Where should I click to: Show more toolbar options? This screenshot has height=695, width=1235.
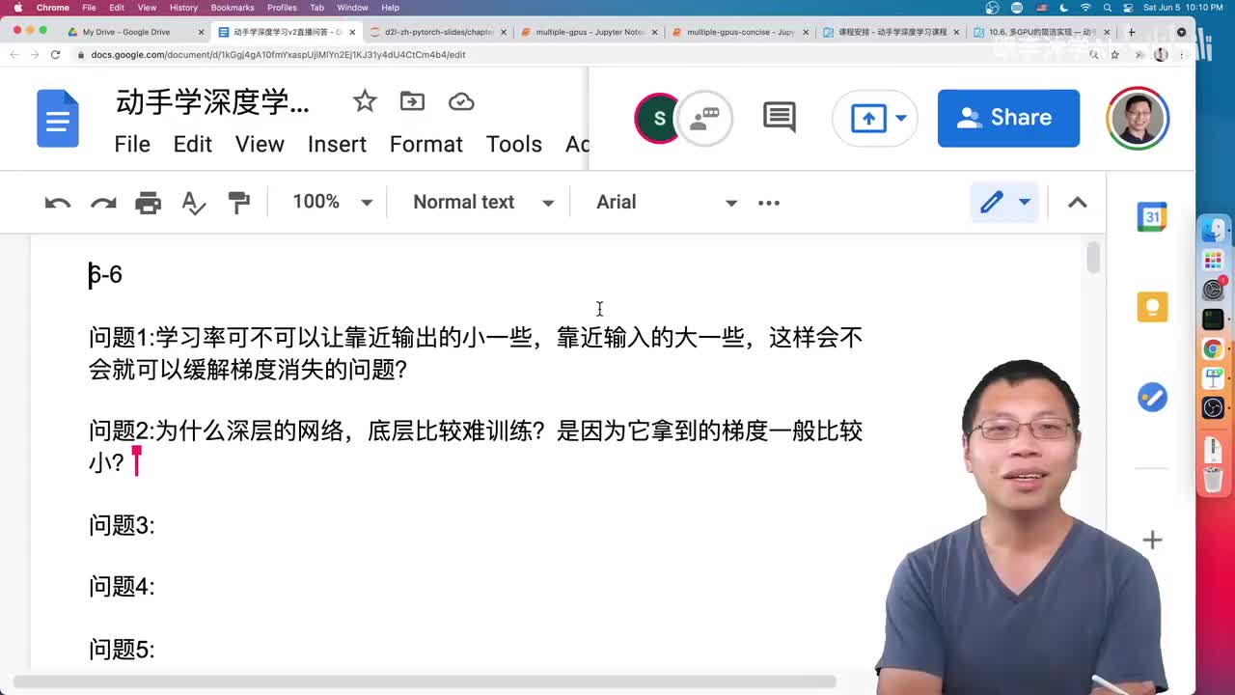point(769,203)
